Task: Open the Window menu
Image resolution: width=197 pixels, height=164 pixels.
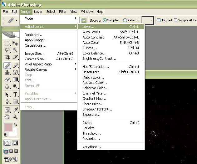Action: [x=87, y=12]
